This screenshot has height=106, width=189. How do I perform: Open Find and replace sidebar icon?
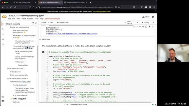point(3,29)
